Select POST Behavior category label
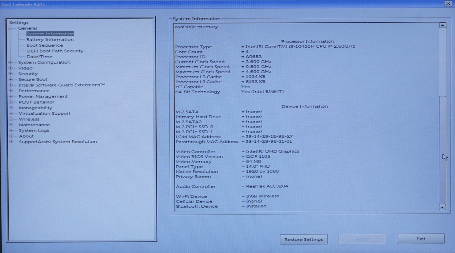Viewport: 455px width, 253px height. click(x=36, y=102)
